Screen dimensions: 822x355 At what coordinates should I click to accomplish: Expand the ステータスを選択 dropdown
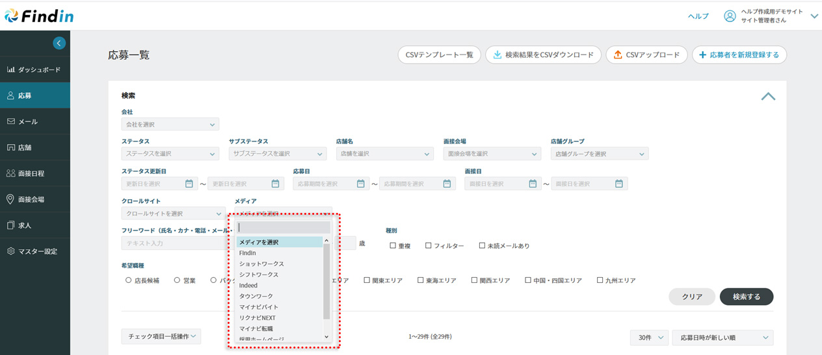[x=170, y=154]
